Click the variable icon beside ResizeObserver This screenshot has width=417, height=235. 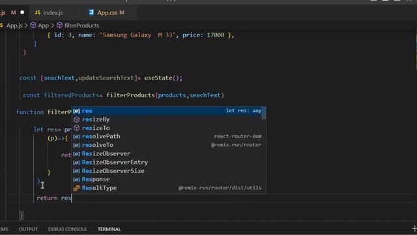[x=76, y=154]
